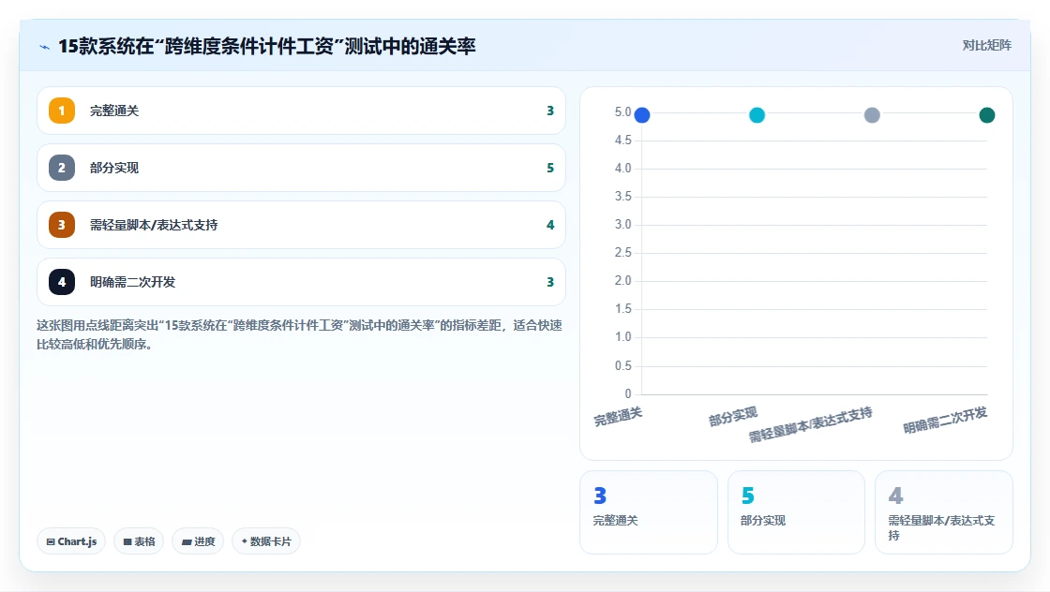Click the gray rank 2 badge
This screenshot has width=1050, height=592.
(x=62, y=168)
